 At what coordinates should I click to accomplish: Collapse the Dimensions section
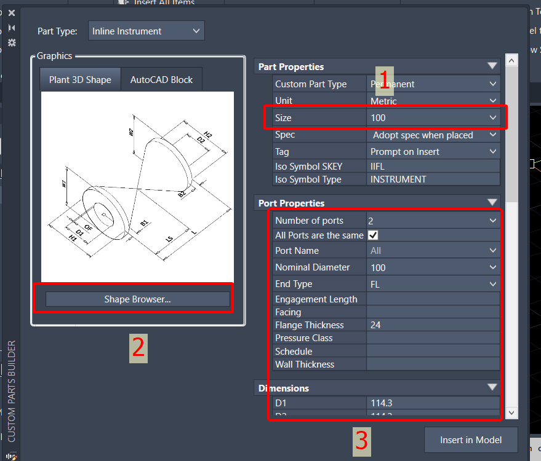(491, 388)
